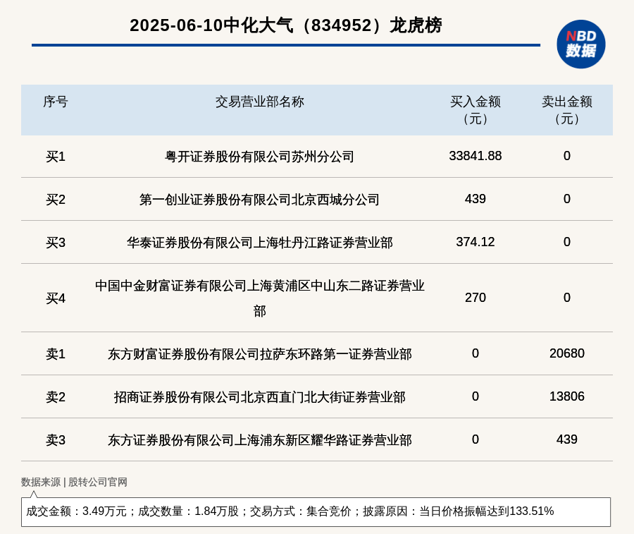Screen dimensions: 634x534
Task: Click the NBD数据 logo badge
Action: point(581,44)
